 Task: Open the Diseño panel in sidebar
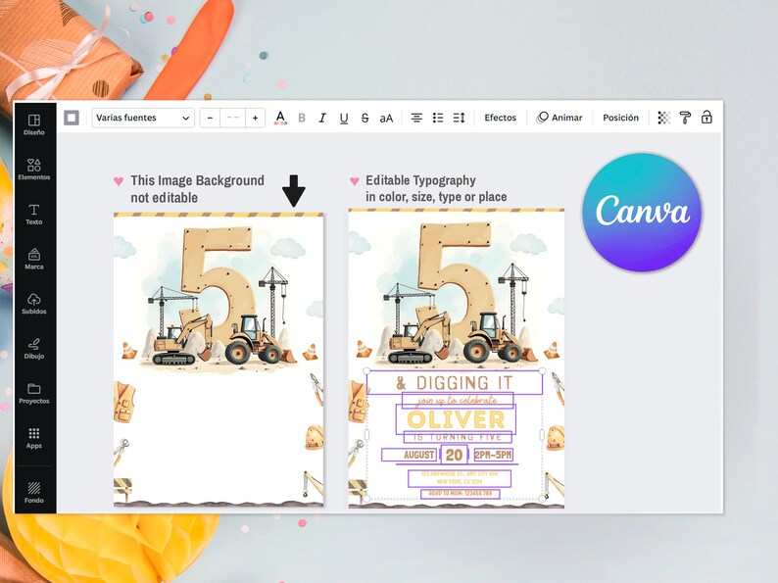pos(33,124)
